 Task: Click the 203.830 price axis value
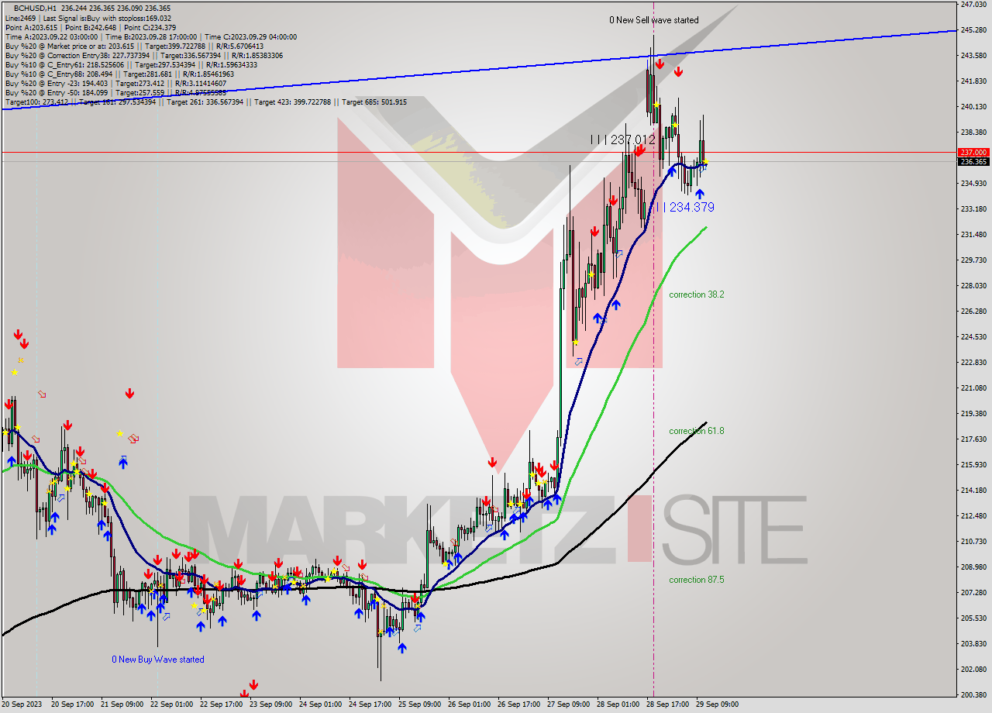point(973,644)
